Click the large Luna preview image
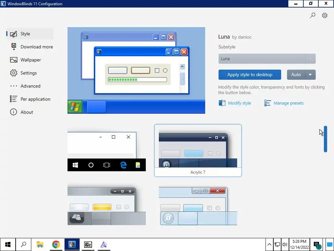Viewport: 334px width, 251px height. [136, 71]
